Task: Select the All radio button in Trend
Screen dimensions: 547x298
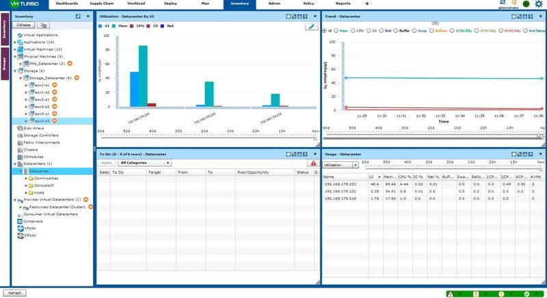Action: tap(324, 31)
